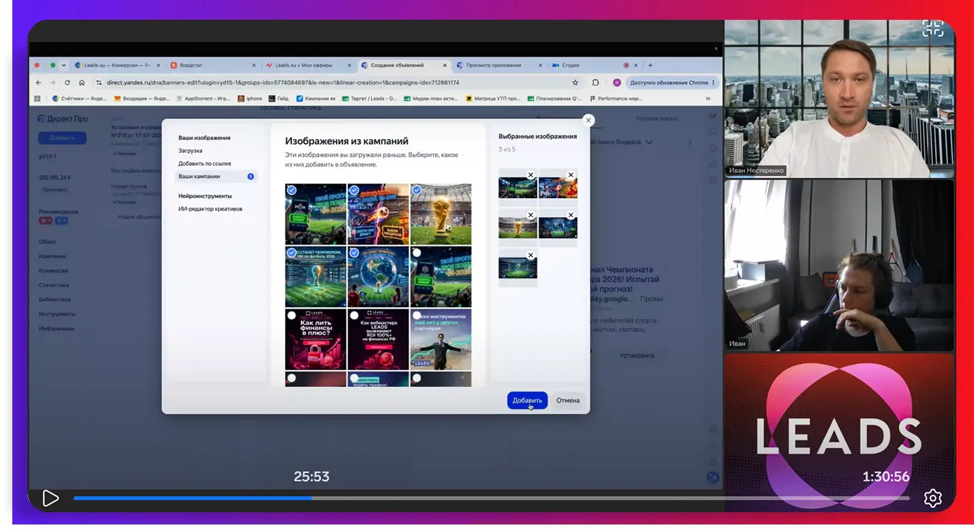Screen dimensions: 974x532
Task: Expand the 'поиск Яндекса' dropdown arrow
Action: tap(649, 142)
